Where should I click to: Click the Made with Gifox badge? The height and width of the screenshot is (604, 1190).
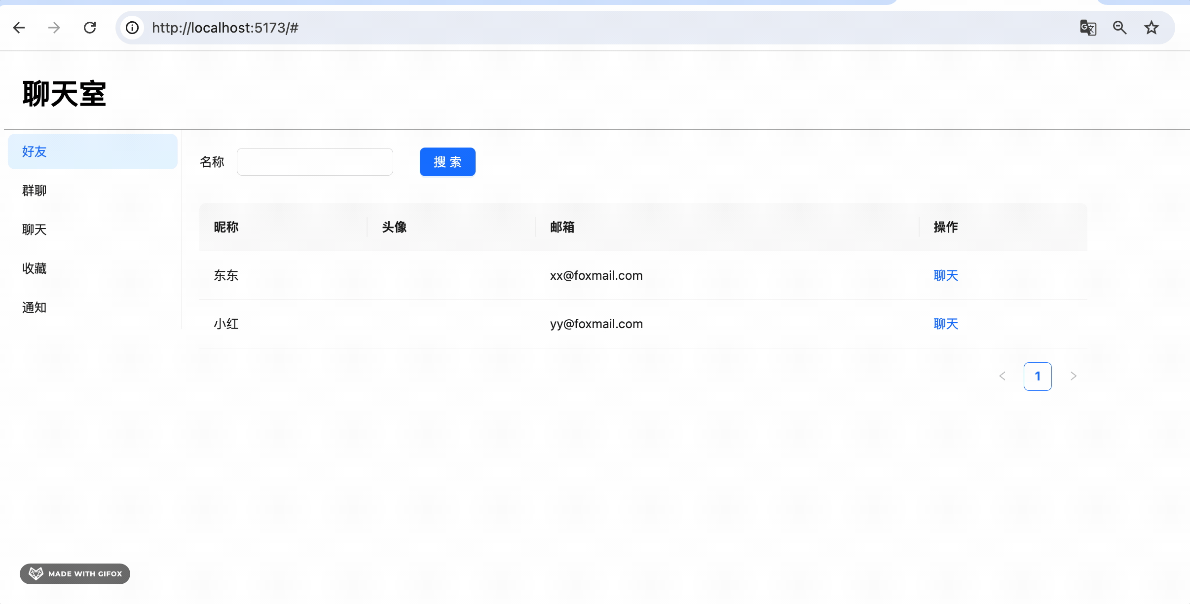75,573
